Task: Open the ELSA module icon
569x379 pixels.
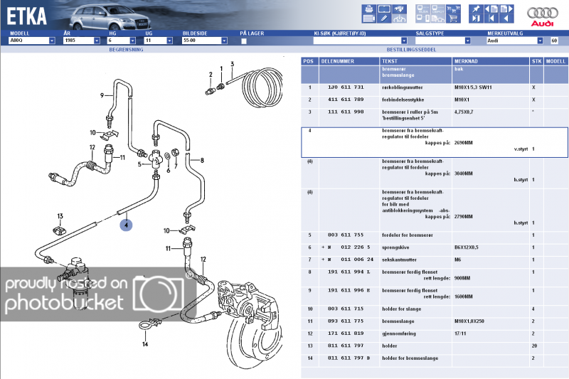Action: click(x=422, y=9)
